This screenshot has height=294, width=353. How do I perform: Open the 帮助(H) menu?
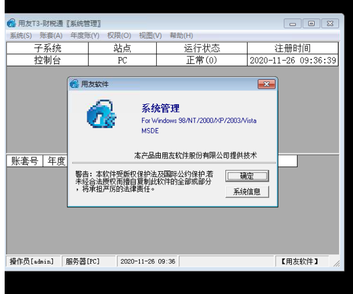[x=181, y=36]
